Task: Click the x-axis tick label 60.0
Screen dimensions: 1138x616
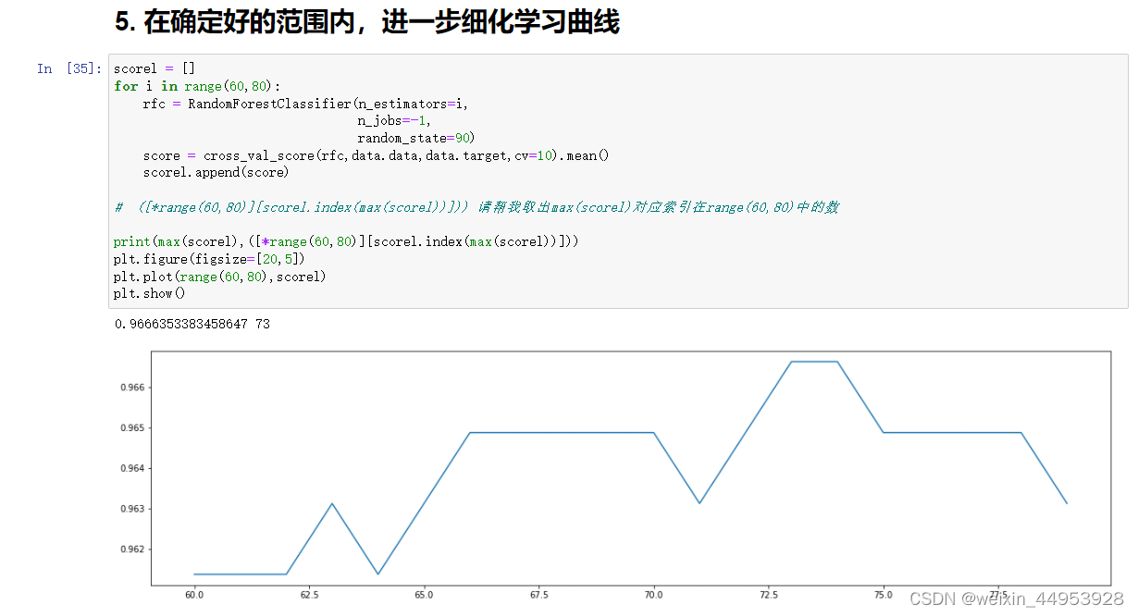Action: [x=194, y=595]
